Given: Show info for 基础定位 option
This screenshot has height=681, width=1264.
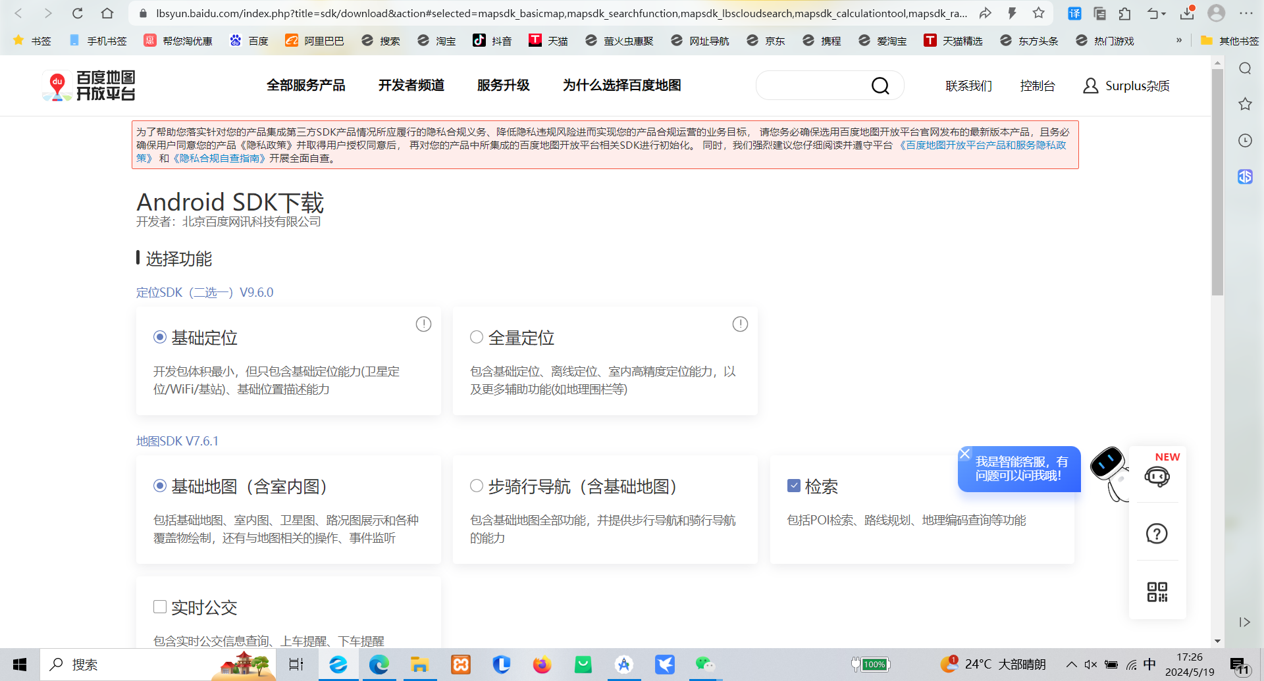Looking at the screenshot, I should (423, 324).
